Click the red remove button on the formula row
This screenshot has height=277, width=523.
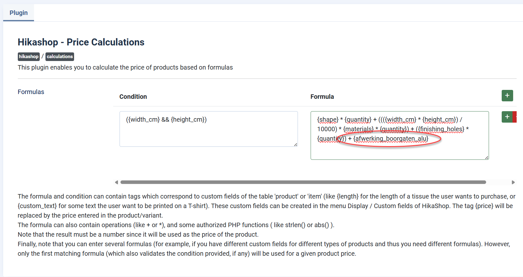tap(515, 117)
